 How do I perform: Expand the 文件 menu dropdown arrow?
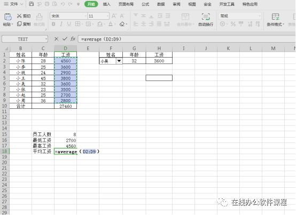pos(21,4)
